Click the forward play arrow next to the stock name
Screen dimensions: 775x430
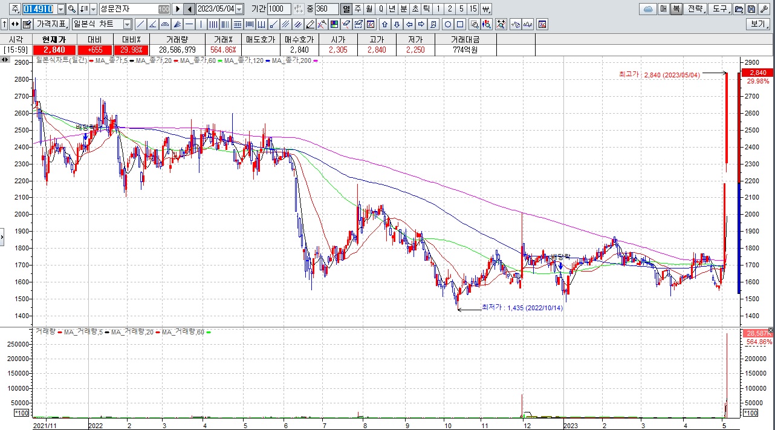[177, 9]
